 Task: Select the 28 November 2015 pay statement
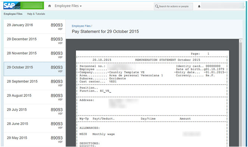(34, 55)
